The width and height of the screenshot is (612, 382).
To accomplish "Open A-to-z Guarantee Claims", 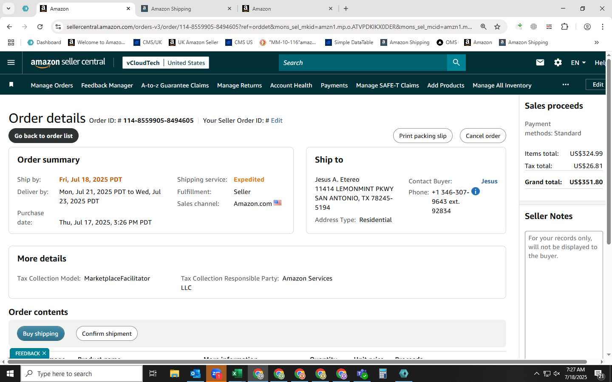I will (x=175, y=85).
